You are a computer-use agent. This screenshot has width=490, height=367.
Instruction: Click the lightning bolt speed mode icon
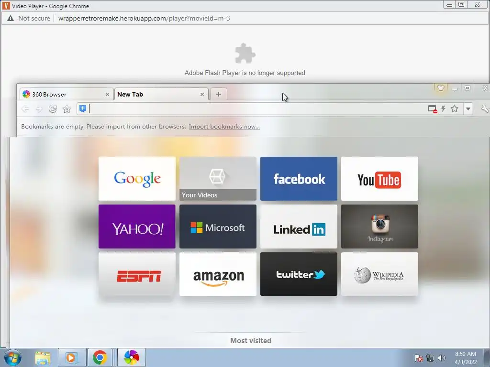point(443,108)
